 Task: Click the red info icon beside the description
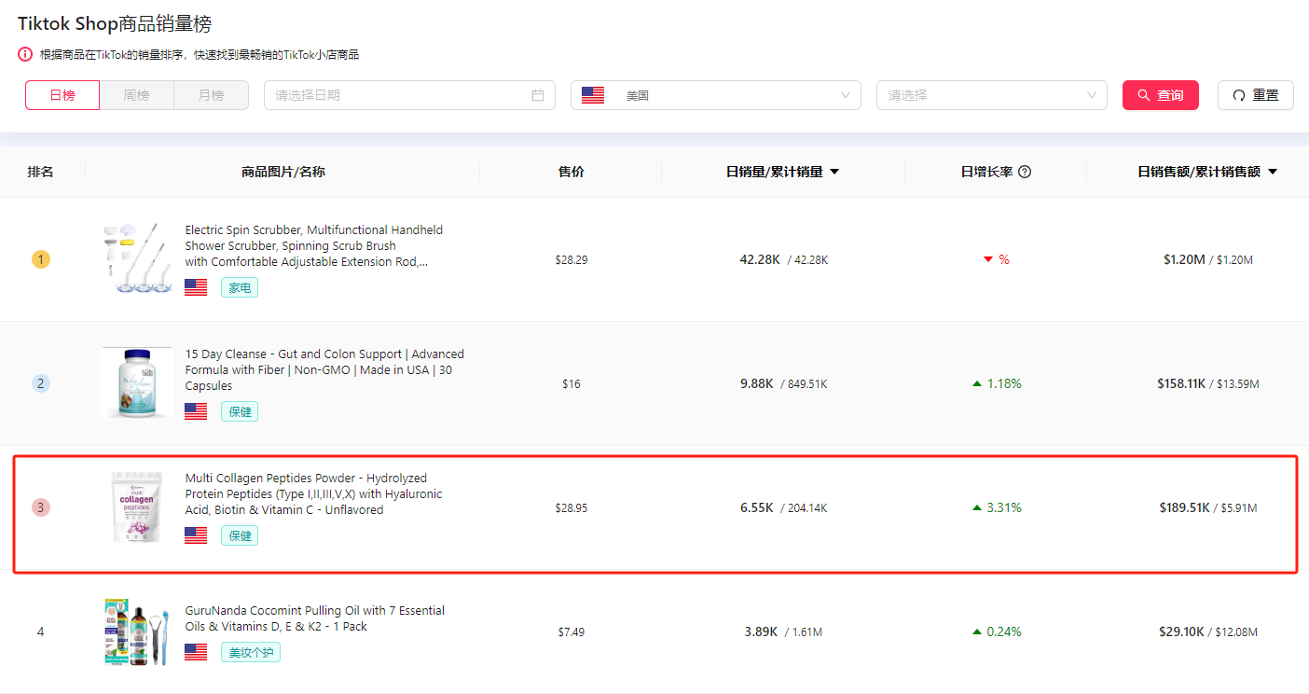pyautogui.click(x=25, y=55)
